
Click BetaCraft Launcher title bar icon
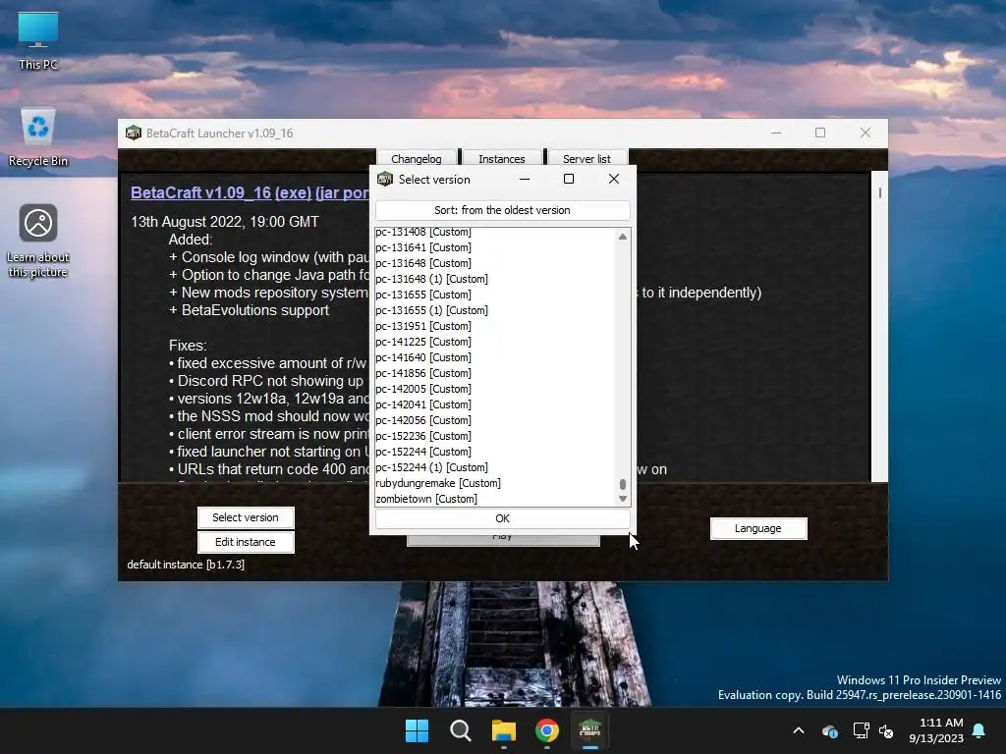click(x=134, y=133)
